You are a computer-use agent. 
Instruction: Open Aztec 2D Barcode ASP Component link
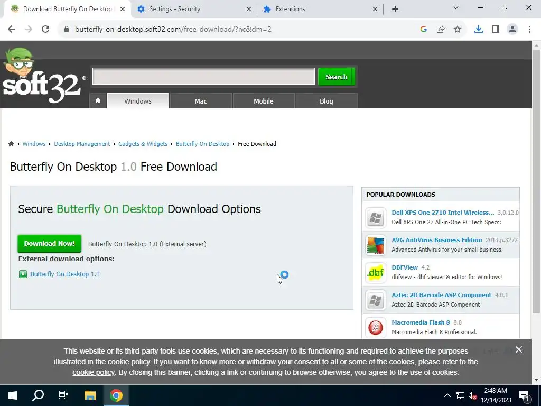coord(441,295)
